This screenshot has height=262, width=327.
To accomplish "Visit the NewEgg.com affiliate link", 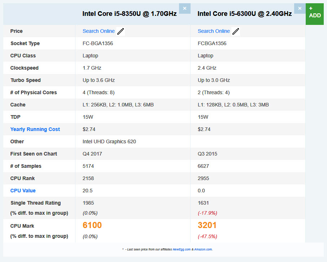I will pos(181,249).
